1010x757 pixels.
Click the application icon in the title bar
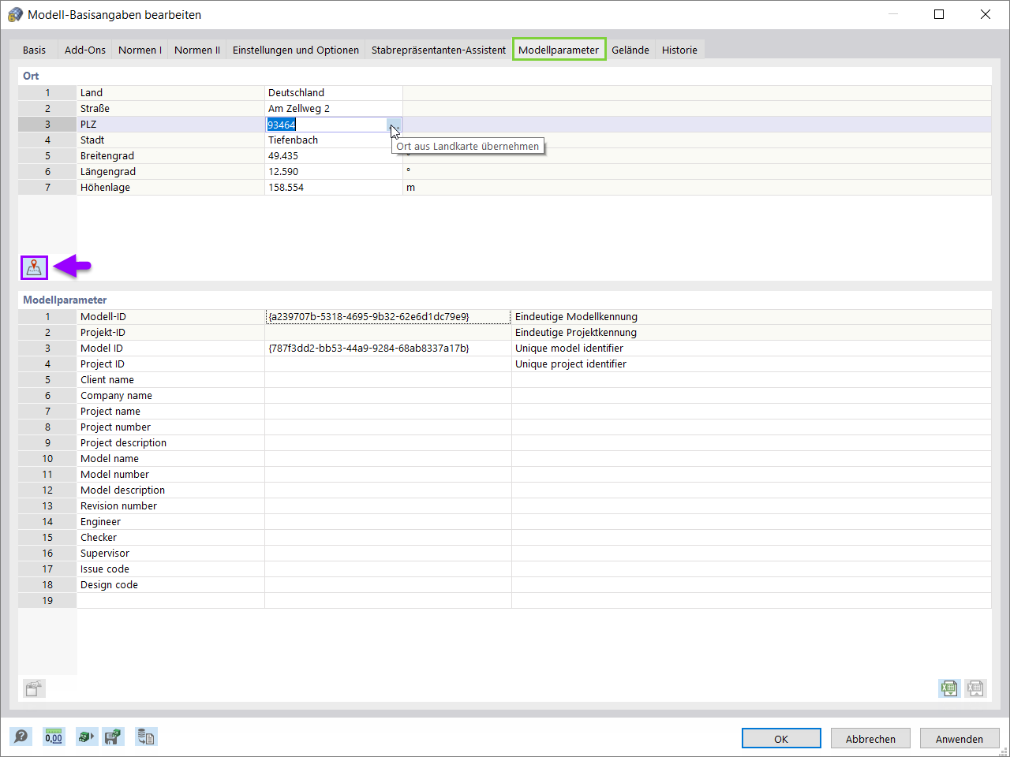[14, 14]
